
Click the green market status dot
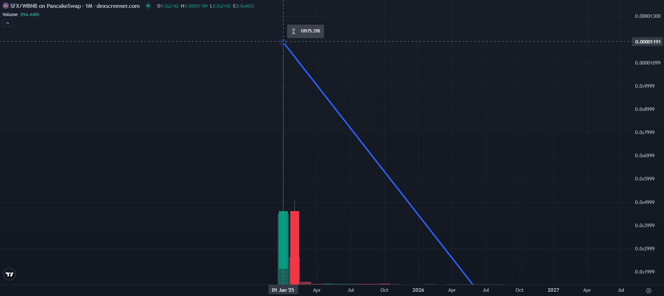point(148,6)
